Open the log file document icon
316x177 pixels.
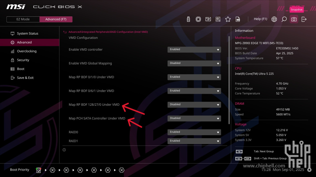point(238,19)
